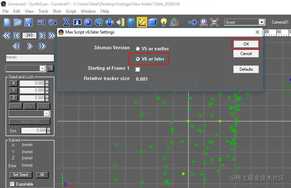Click Cancel in the Max Script dialog

tap(246, 54)
